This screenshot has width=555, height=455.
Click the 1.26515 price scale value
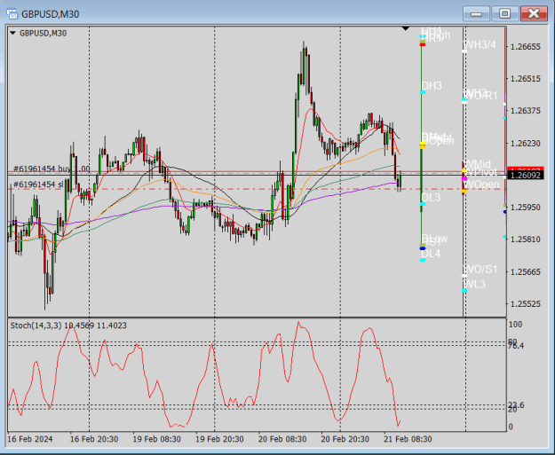[x=526, y=78]
